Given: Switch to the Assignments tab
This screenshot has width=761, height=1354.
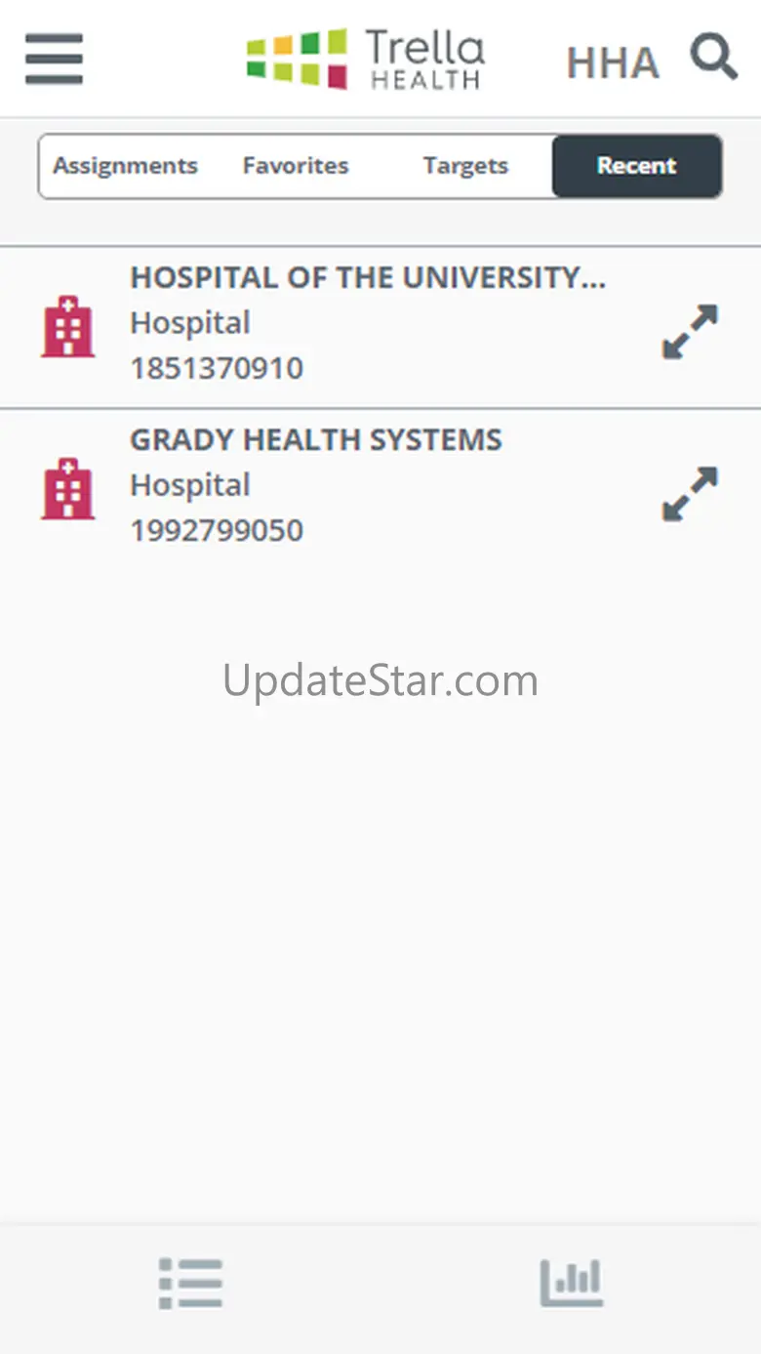Looking at the screenshot, I should [x=125, y=166].
